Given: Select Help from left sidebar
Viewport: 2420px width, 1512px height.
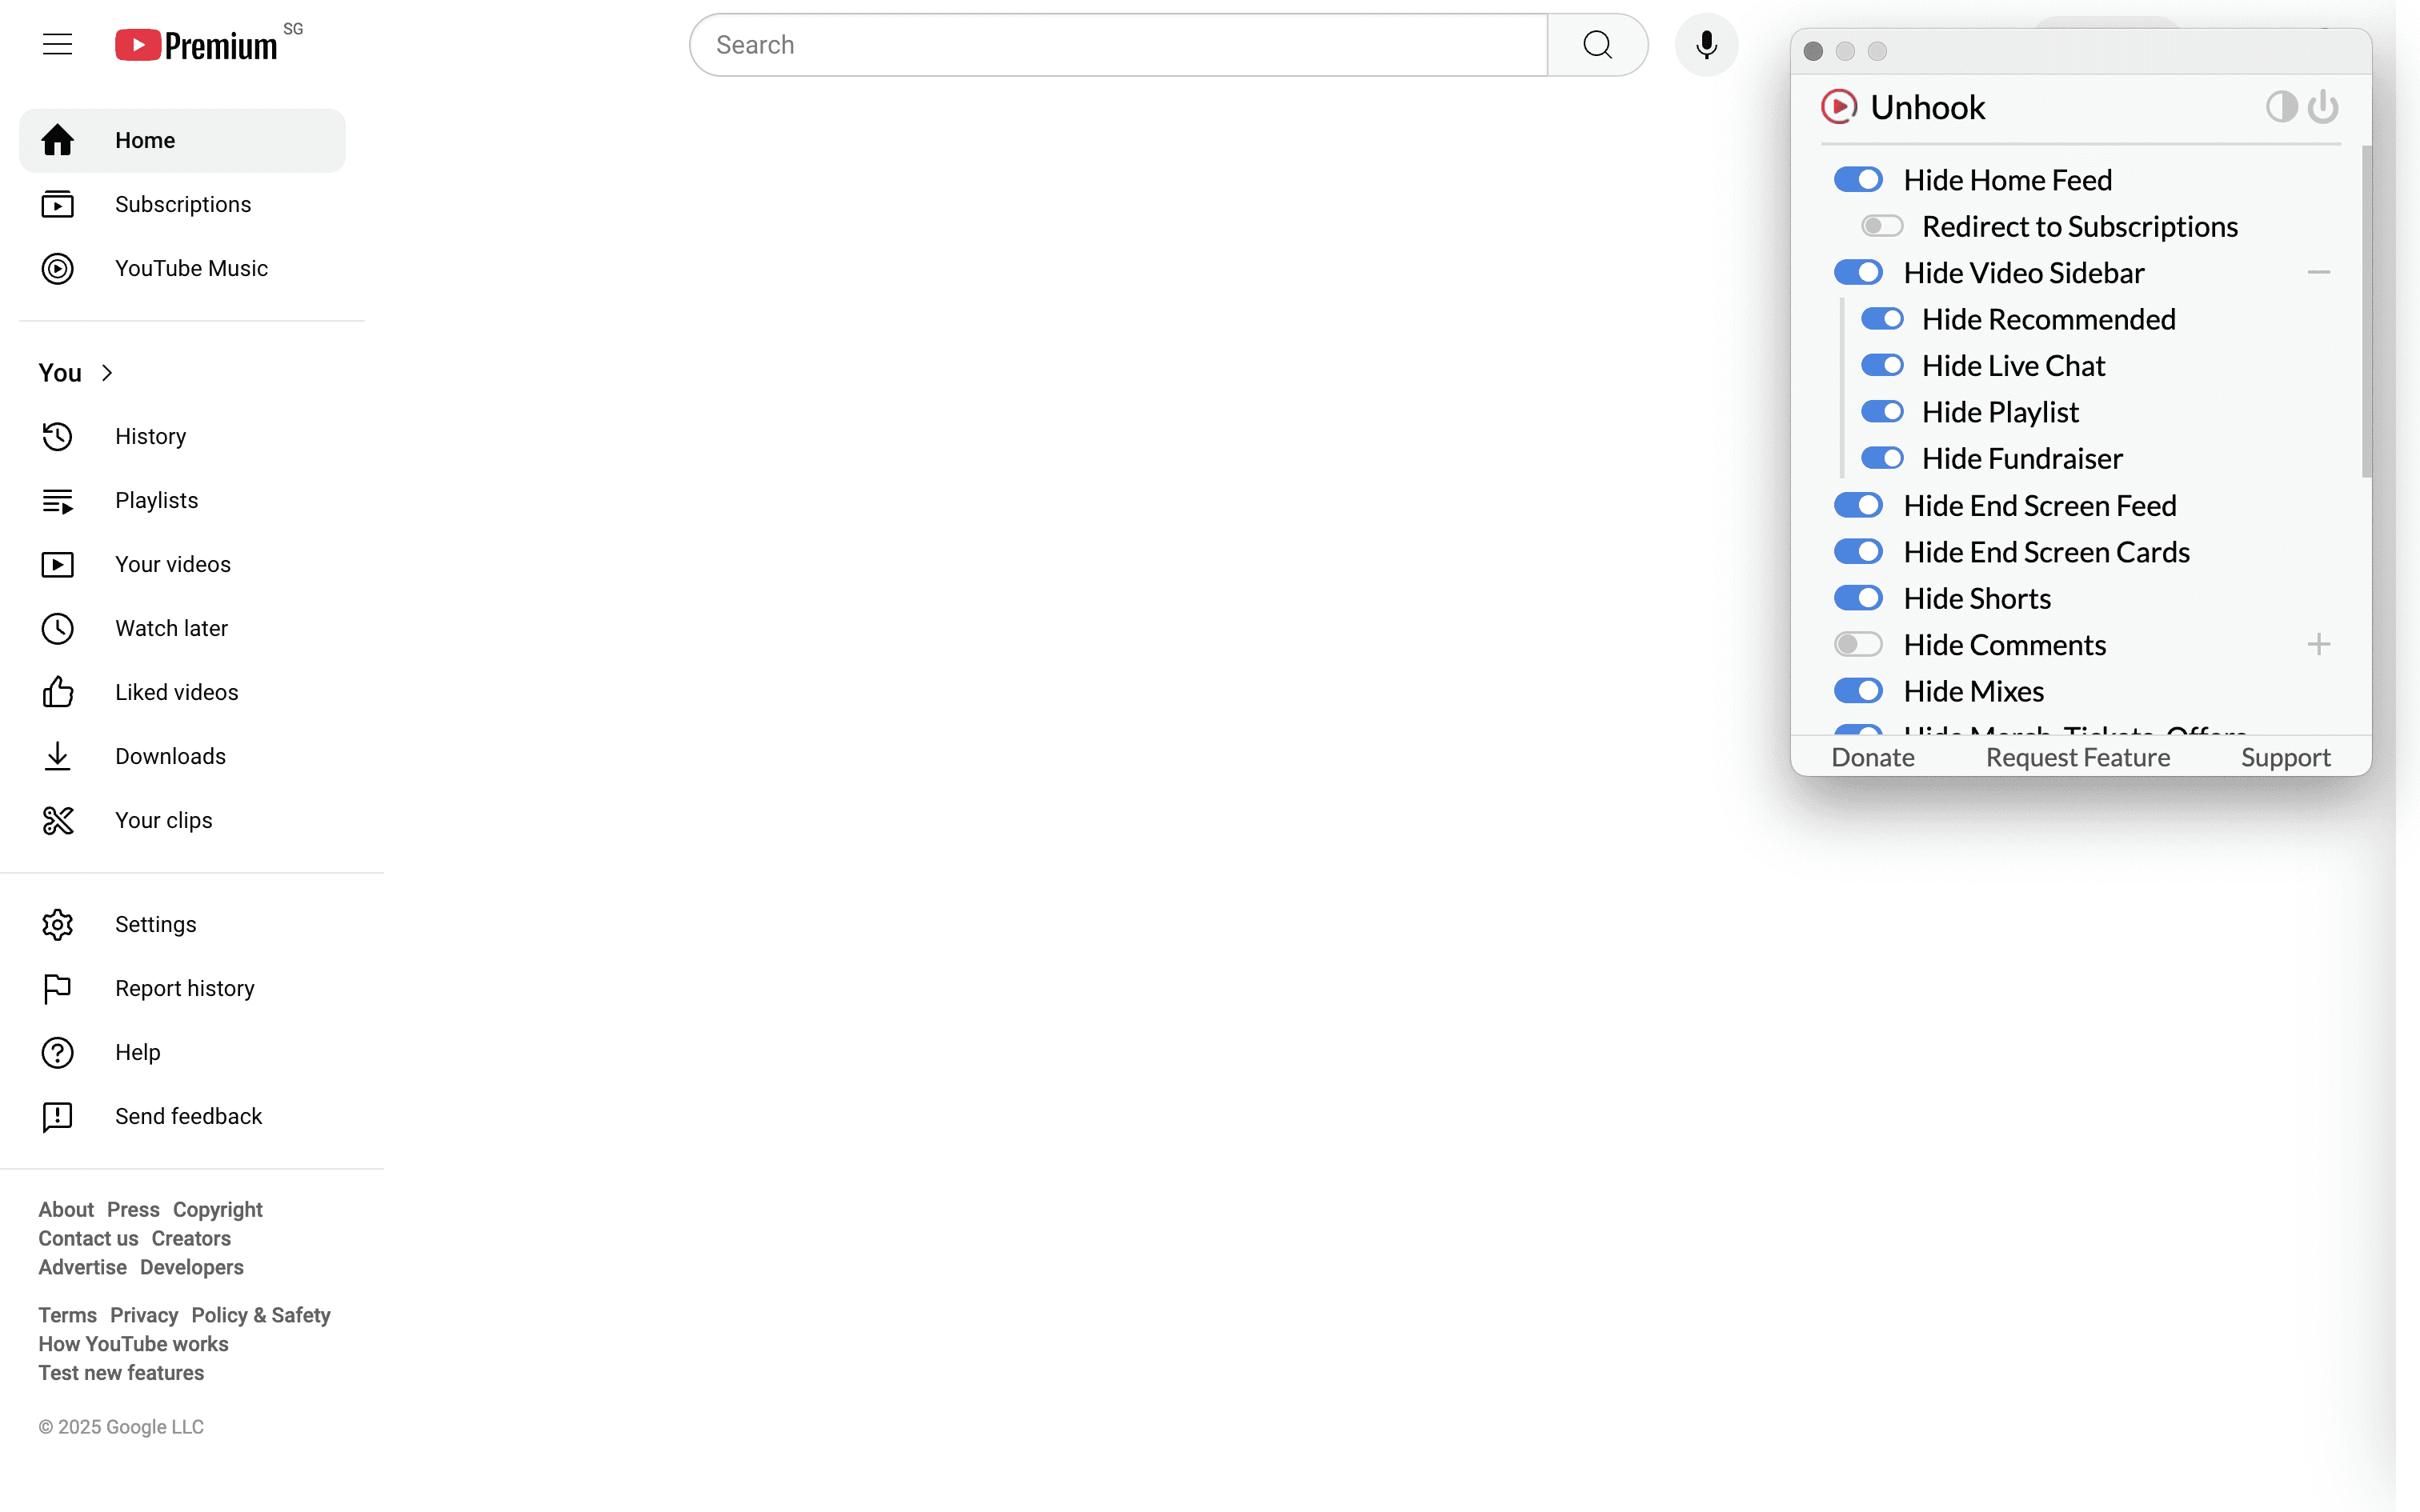Looking at the screenshot, I should coord(138,1052).
